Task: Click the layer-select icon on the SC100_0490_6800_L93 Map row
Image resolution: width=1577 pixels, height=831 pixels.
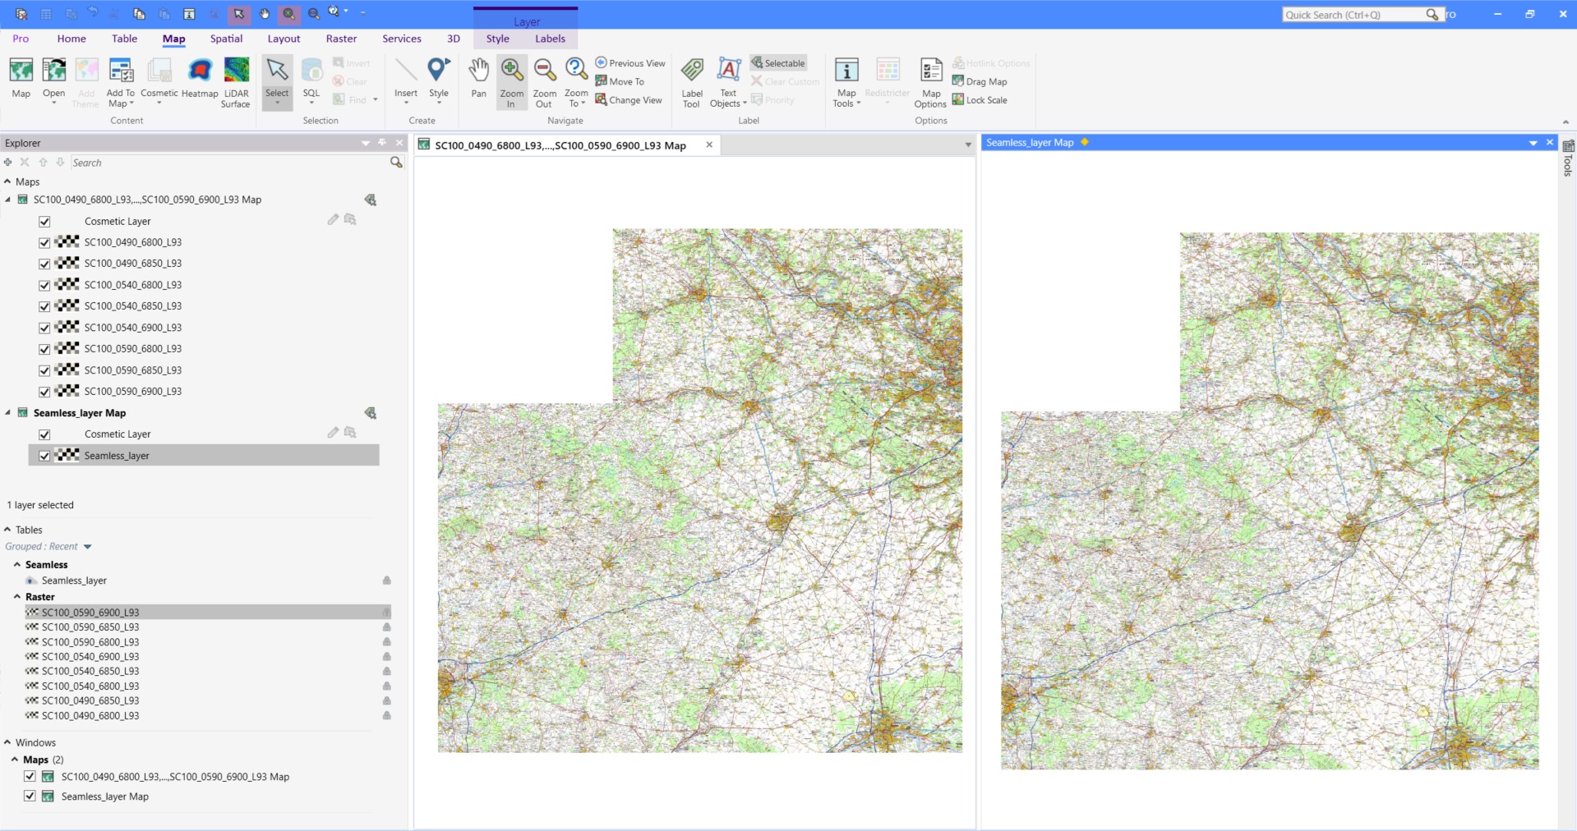Action: [x=371, y=200]
